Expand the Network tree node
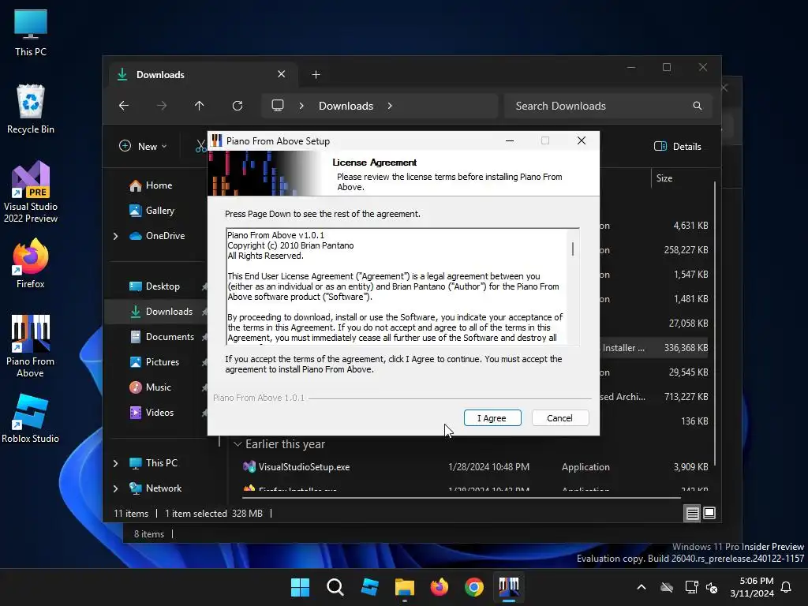This screenshot has height=606, width=808. coord(115,488)
